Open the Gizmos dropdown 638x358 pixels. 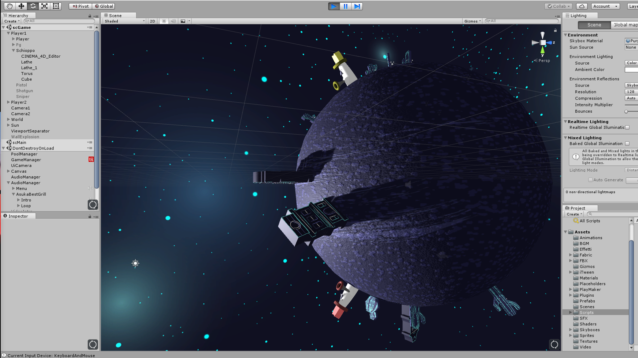(x=473, y=21)
